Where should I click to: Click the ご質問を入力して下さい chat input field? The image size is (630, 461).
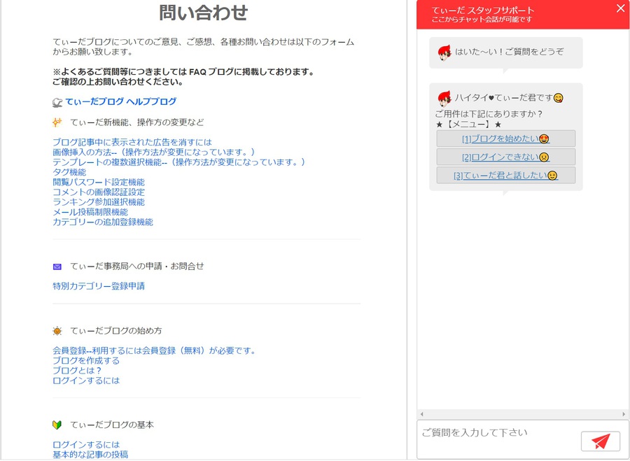498,440
